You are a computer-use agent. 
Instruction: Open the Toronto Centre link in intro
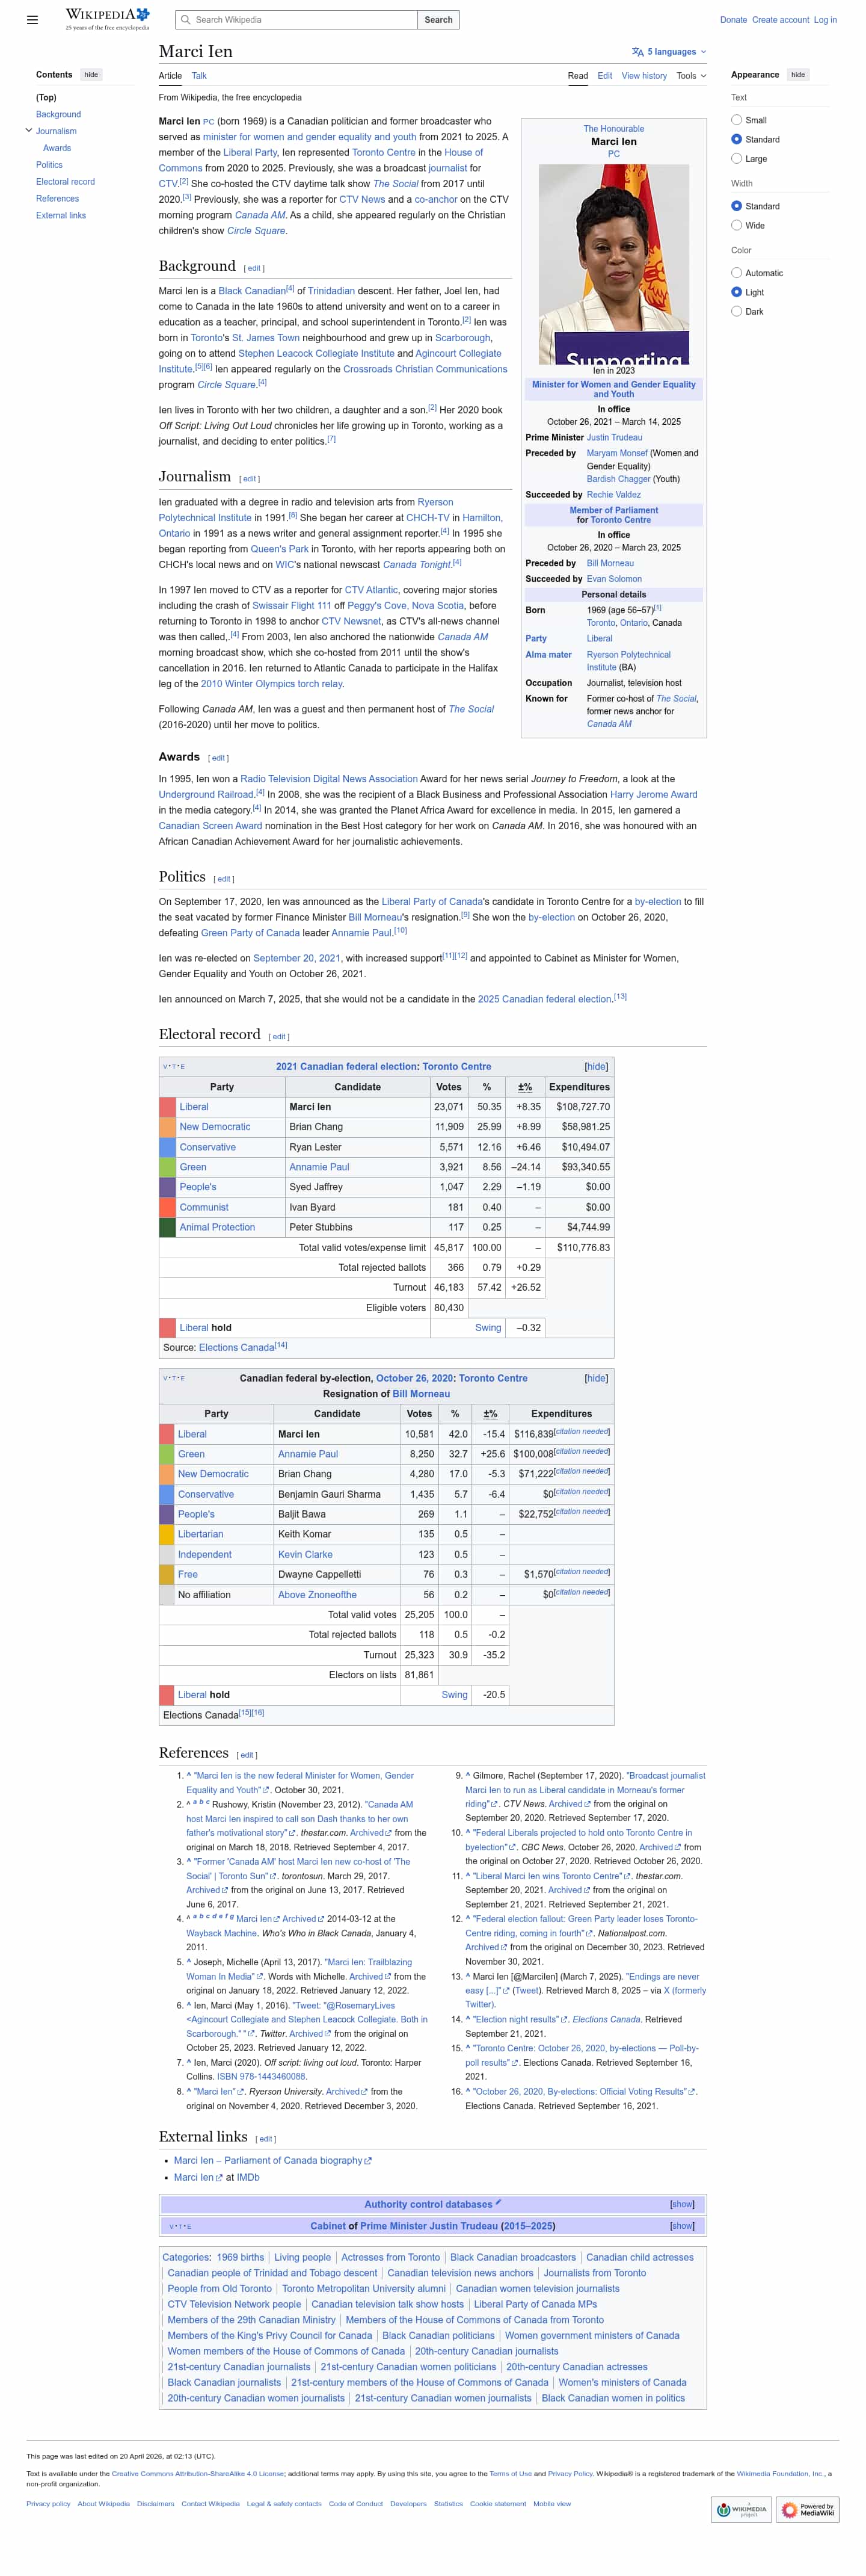(383, 153)
